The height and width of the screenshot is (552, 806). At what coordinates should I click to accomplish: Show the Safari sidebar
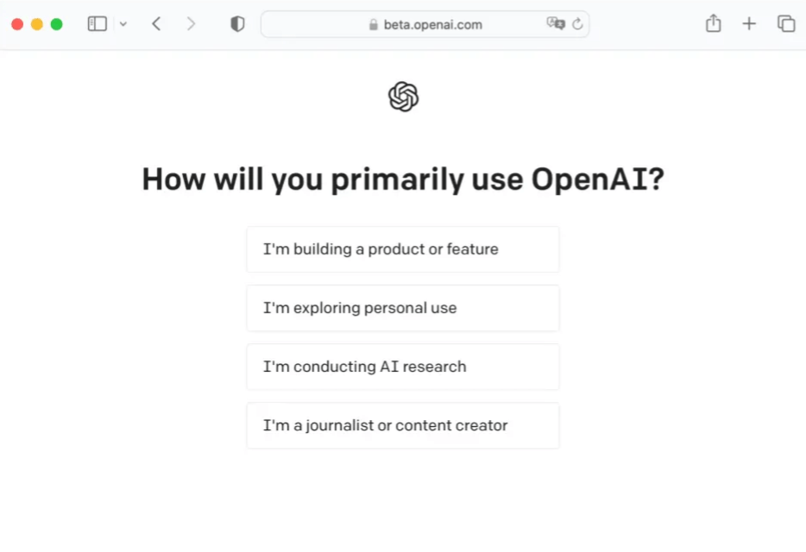[x=98, y=24]
